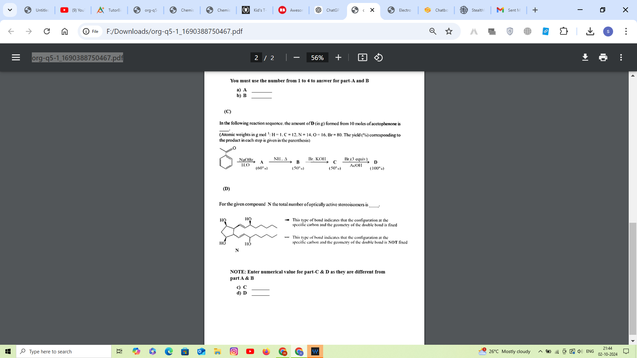The image size is (637, 358).
Task: Open a new browser tab
Action: pos(535,10)
